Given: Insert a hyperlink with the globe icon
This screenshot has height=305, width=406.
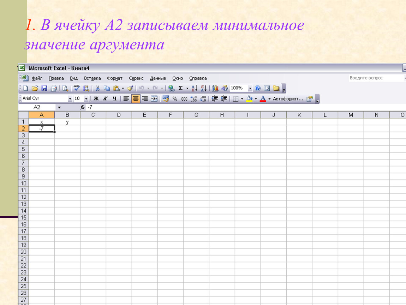Looking at the screenshot, I should 171,88.
